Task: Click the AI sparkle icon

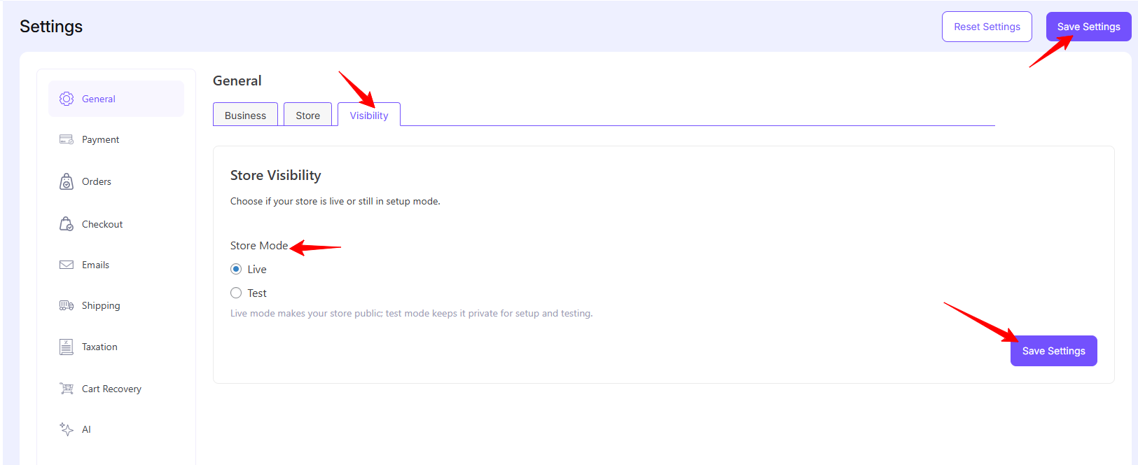Action: tap(67, 429)
